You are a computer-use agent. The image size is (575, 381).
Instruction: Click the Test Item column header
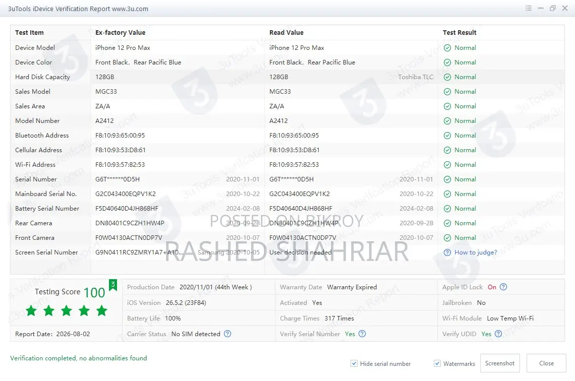click(29, 33)
